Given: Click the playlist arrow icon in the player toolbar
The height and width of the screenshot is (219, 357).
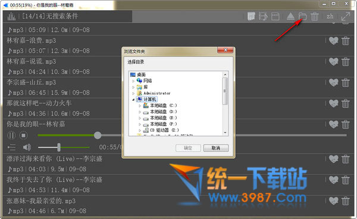Looking at the screenshot, I should pos(263,17).
